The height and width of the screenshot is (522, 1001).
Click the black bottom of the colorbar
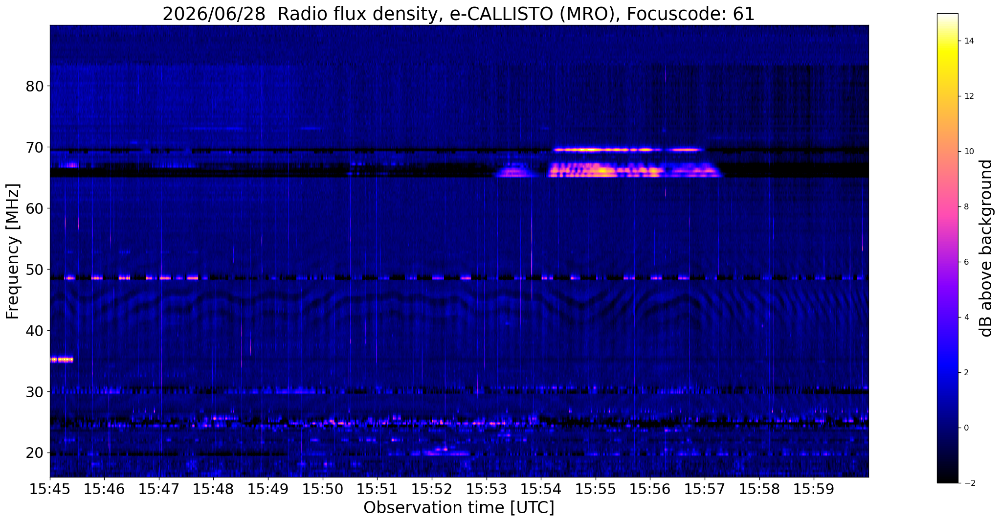(947, 480)
